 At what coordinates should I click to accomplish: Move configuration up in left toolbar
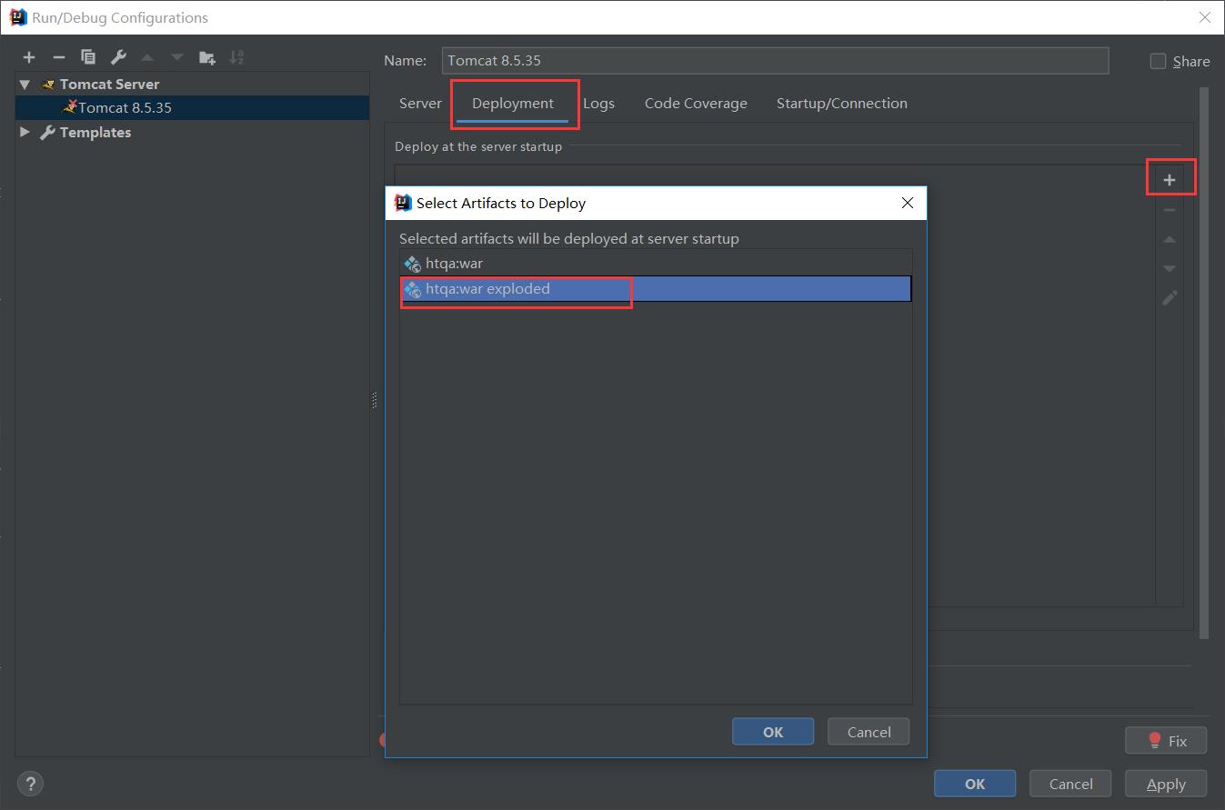point(147,57)
